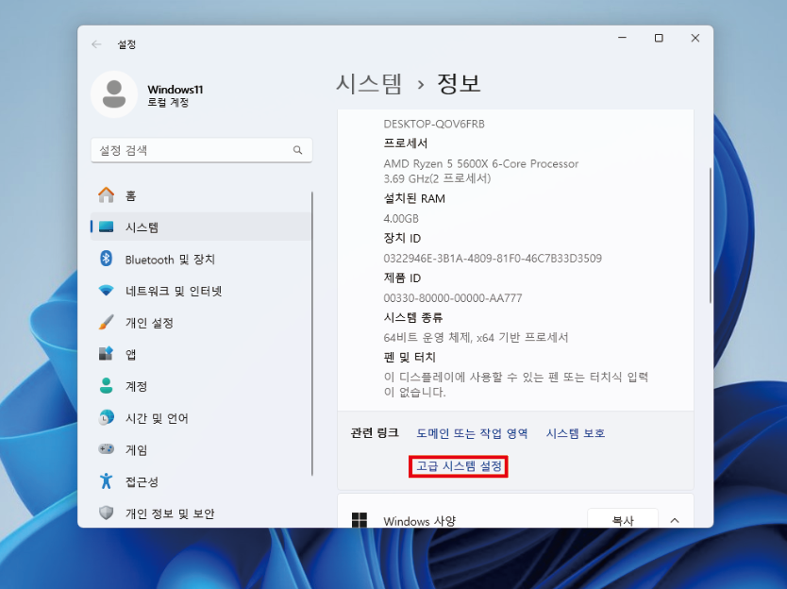This screenshot has height=589, width=787.
Task: Click the Bluetooth icon in the sidebar
Action: point(106,259)
